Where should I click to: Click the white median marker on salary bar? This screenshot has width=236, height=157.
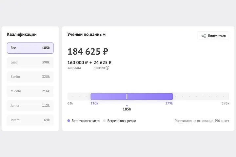127,96
